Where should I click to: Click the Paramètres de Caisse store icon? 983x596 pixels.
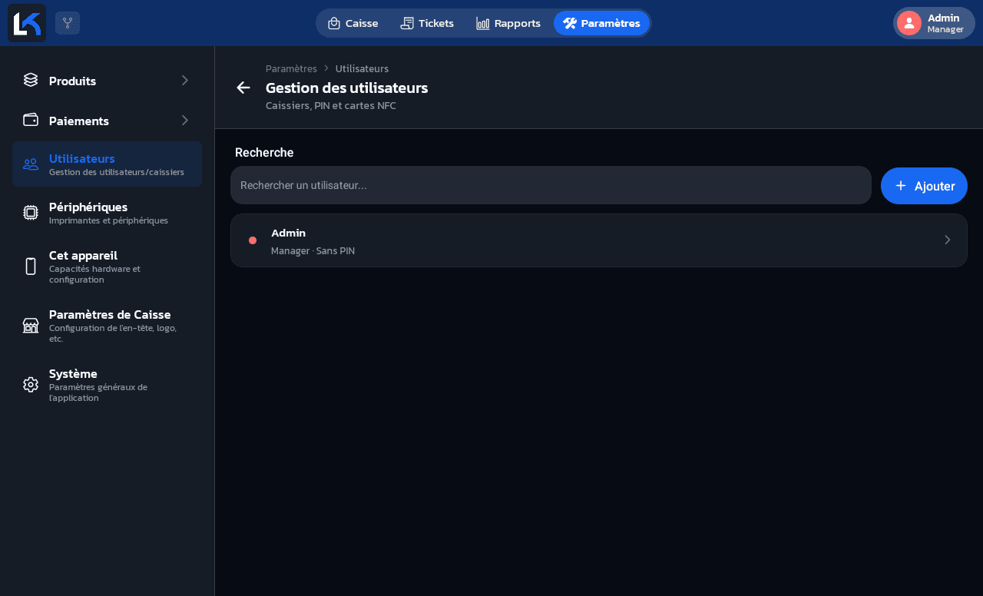[31, 326]
